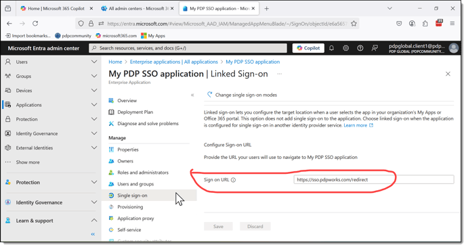Open help question mark icon

[x=360, y=48]
